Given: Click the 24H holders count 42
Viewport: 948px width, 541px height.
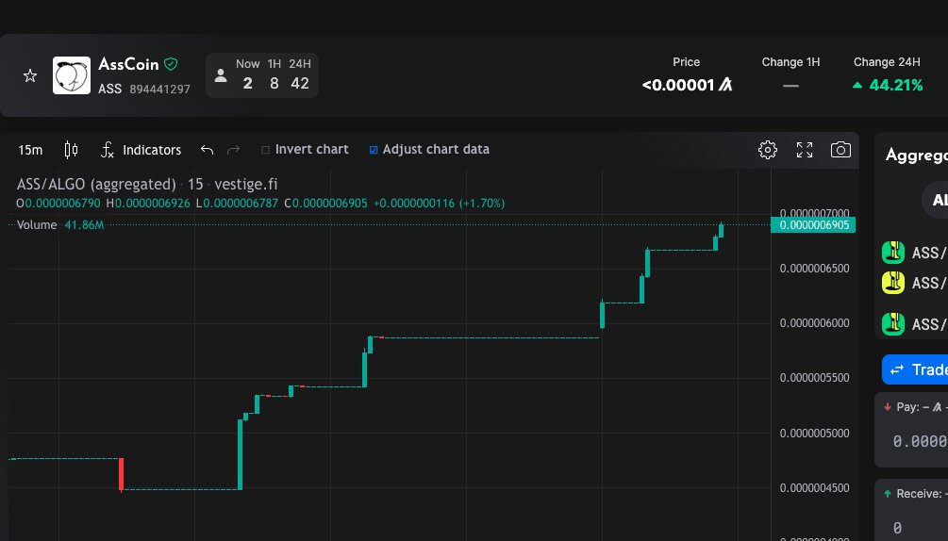Looking at the screenshot, I should tap(300, 83).
